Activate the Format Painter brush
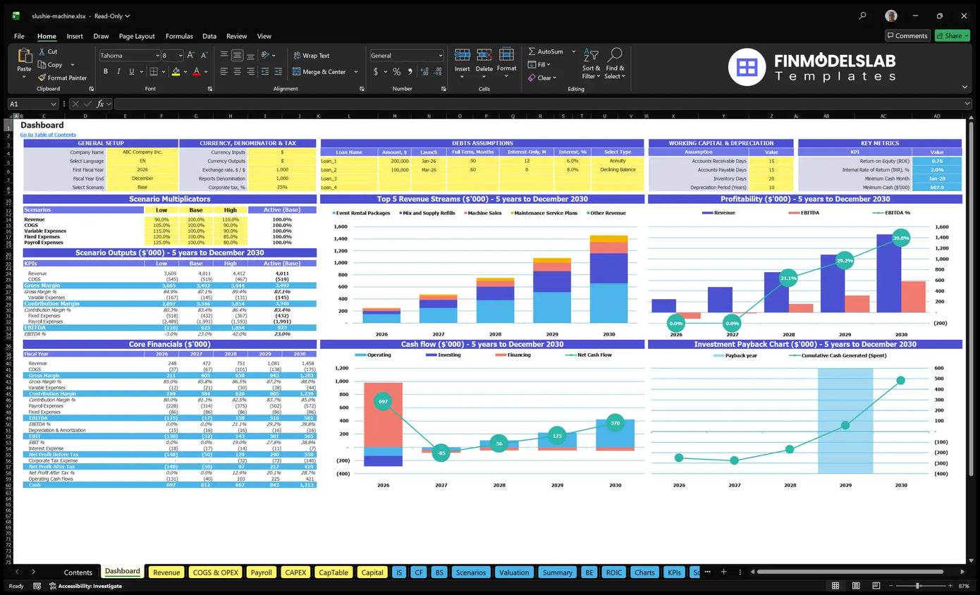The height and width of the screenshot is (595, 980). [42, 78]
